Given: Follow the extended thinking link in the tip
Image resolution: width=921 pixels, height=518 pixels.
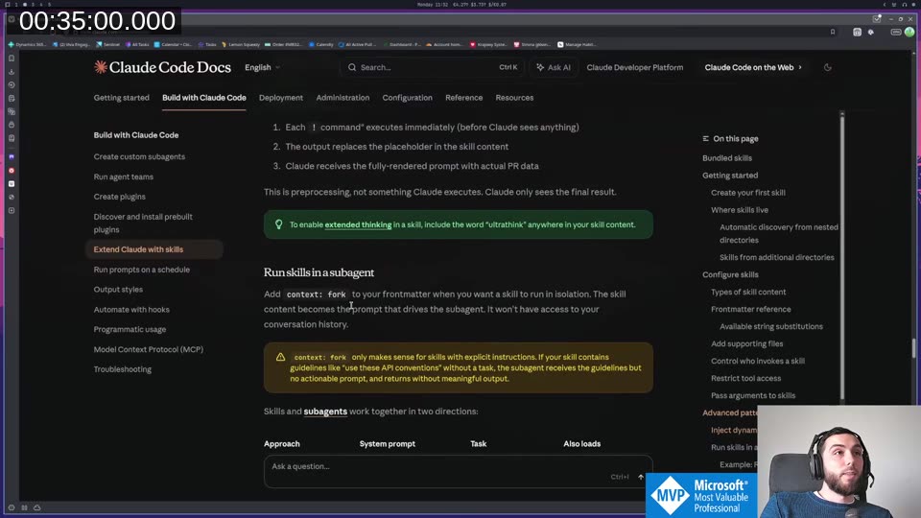Looking at the screenshot, I should click(x=358, y=224).
